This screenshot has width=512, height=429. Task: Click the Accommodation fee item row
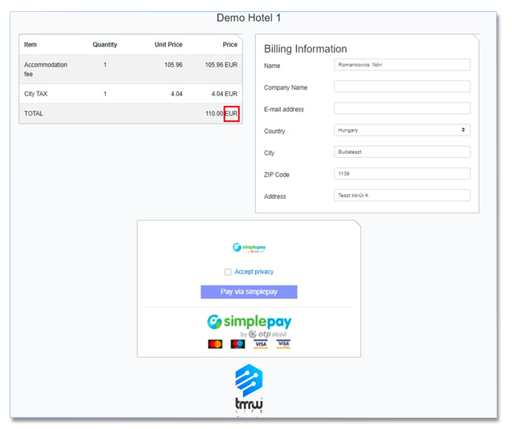[128, 69]
